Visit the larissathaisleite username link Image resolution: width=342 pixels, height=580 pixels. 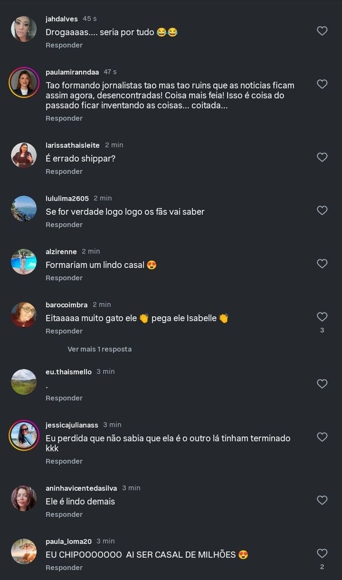point(72,146)
